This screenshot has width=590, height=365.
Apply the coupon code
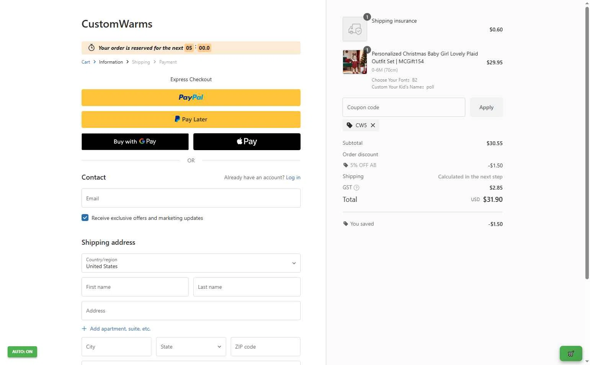click(486, 107)
